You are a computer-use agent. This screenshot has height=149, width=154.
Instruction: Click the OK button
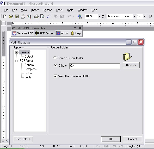[x=111, y=139]
